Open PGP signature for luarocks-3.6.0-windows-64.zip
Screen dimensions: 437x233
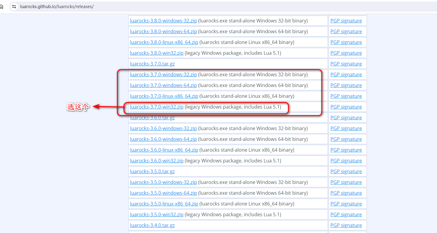click(x=346, y=139)
